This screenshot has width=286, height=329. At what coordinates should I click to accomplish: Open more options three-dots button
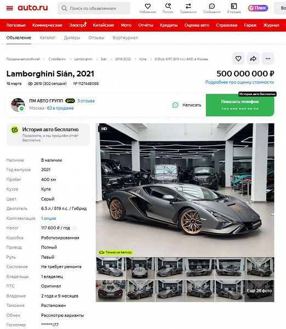tap(268, 59)
